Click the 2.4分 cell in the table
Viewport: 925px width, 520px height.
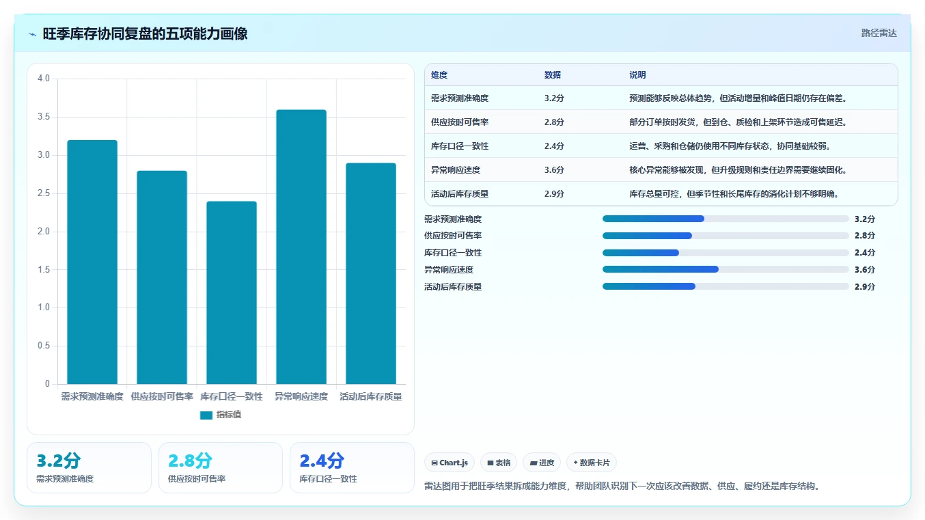(555, 146)
